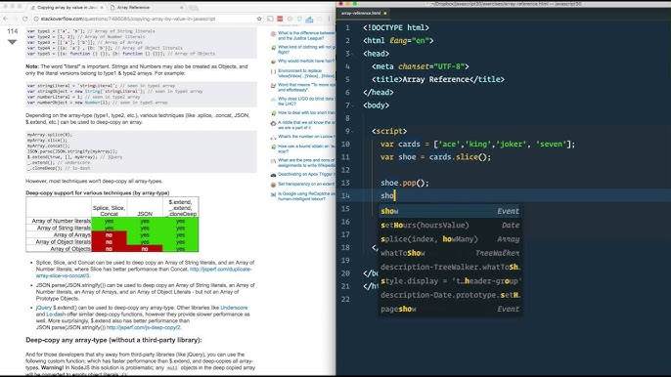Open the Underscore library link
671x377 pixels.
234,308
